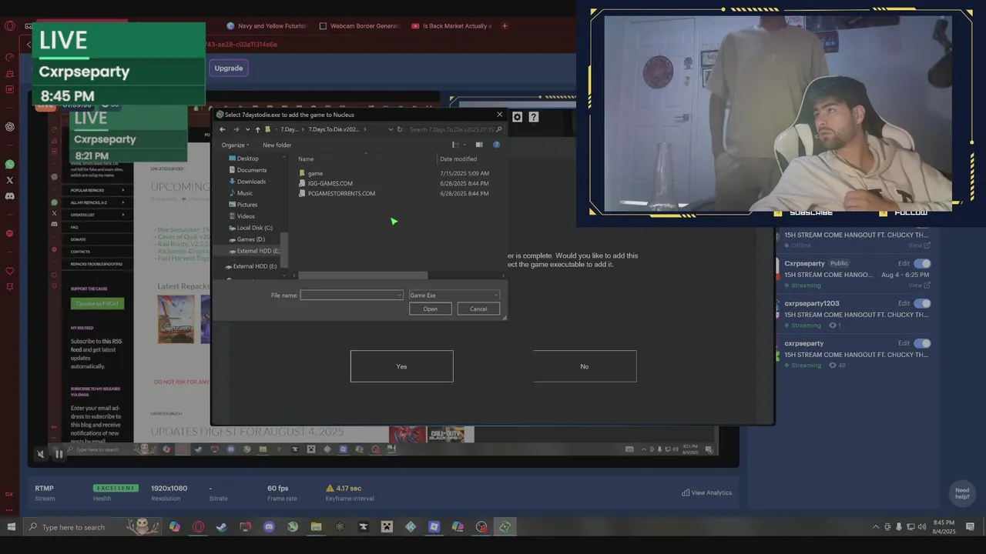
Task: Click Edit for cxrpseparty1203 destination
Action: coord(904,303)
